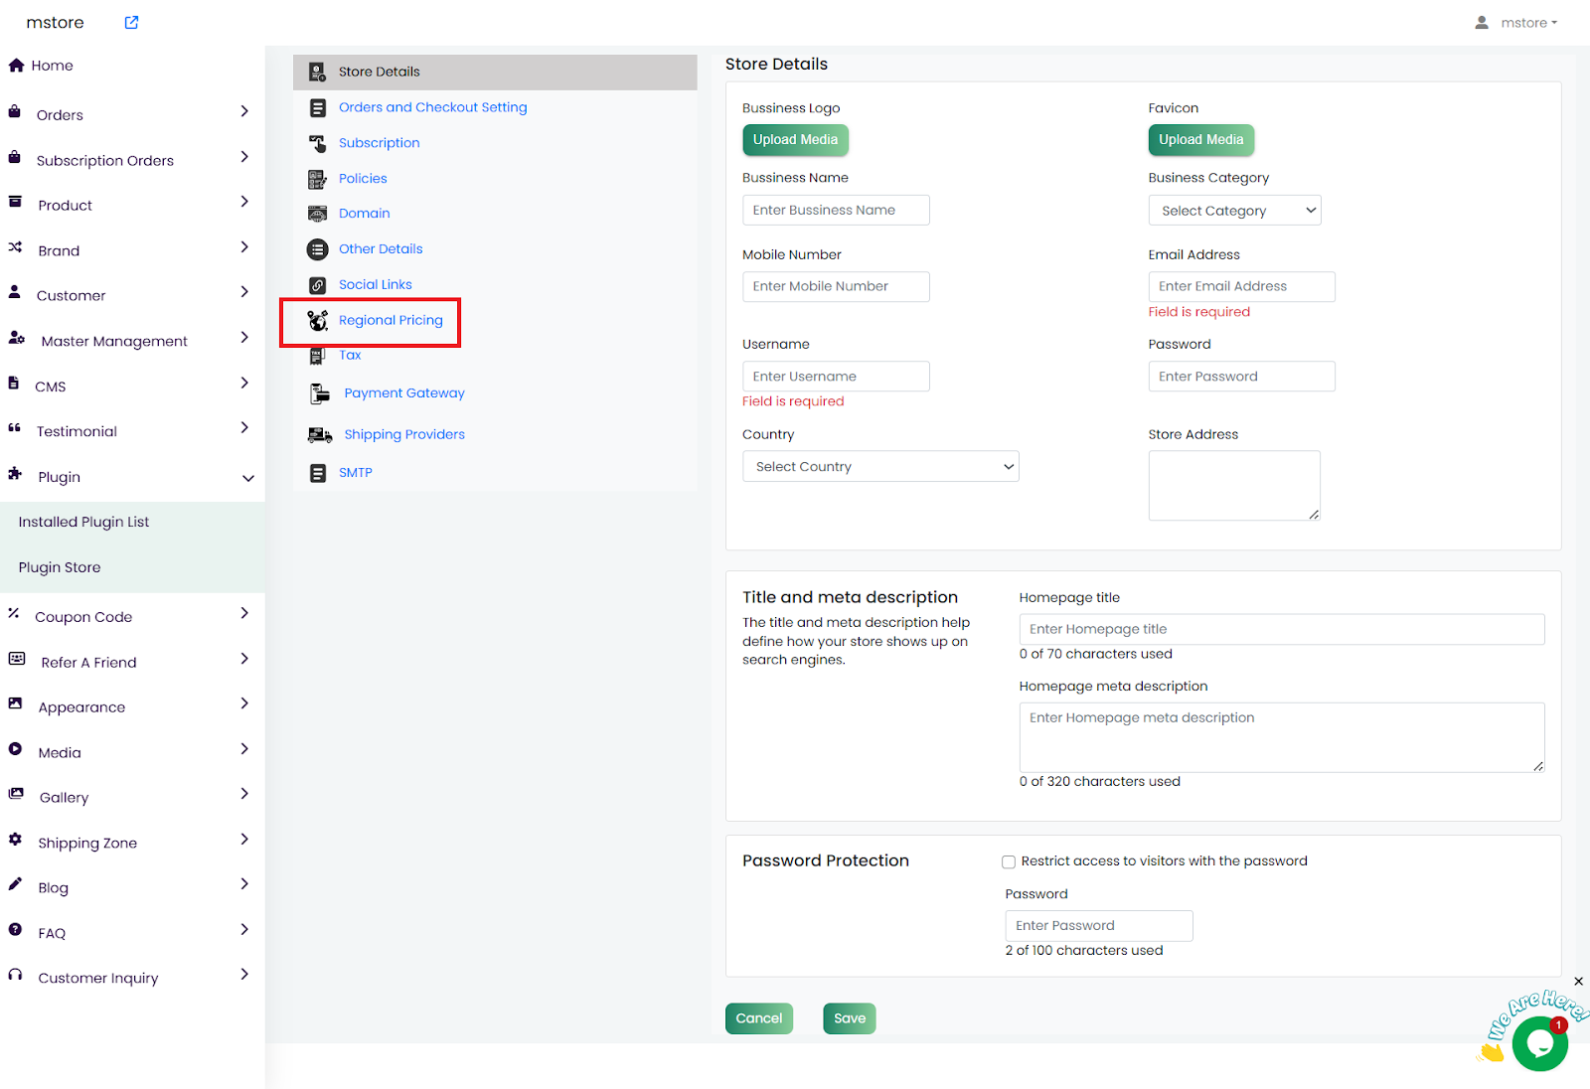Image resolution: width=1590 pixels, height=1089 pixels.
Task: Open the mstore user account menu
Action: (x=1517, y=23)
